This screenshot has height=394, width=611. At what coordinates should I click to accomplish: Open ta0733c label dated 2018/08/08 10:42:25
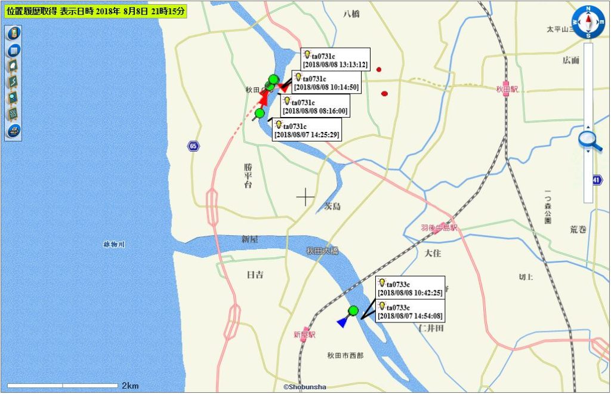(410, 288)
